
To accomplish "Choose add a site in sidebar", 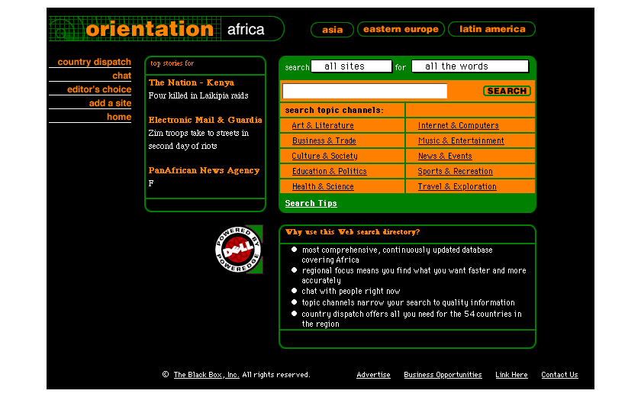I will [x=110, y=103].
